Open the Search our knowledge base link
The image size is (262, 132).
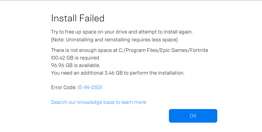pyautogui.click(x=98, y=102)
